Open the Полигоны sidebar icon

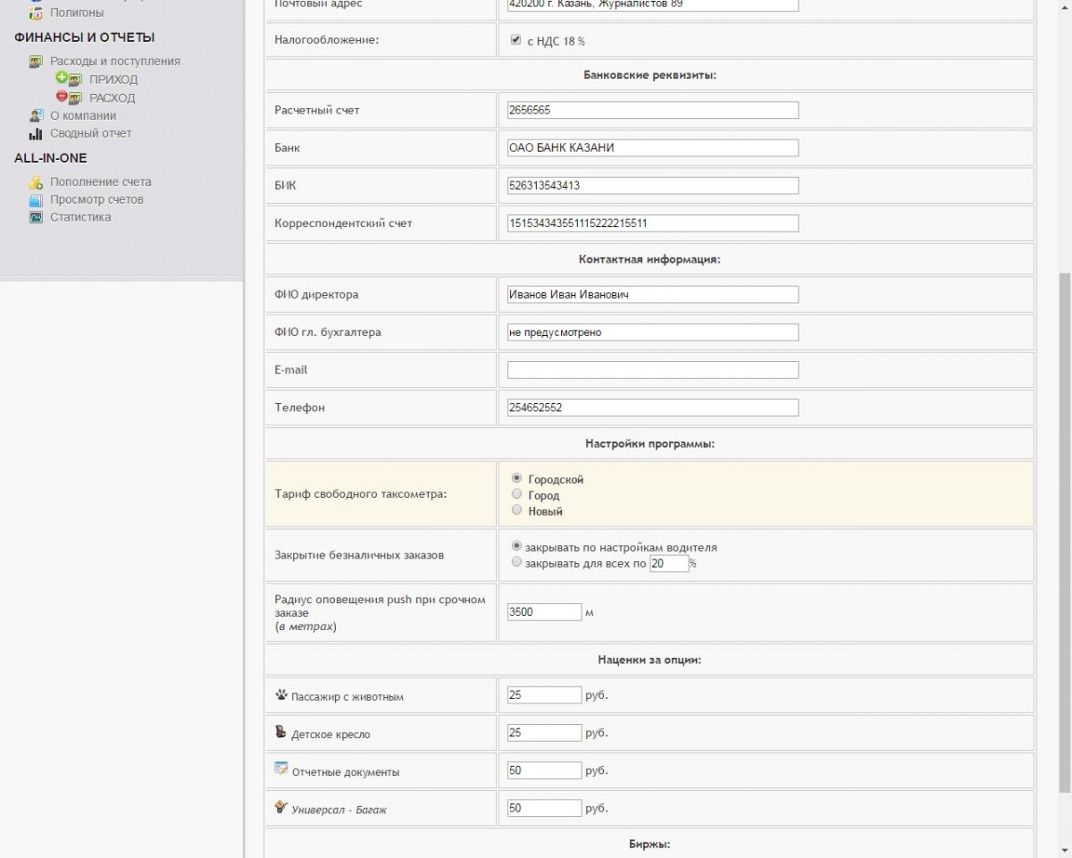point(36,13)
